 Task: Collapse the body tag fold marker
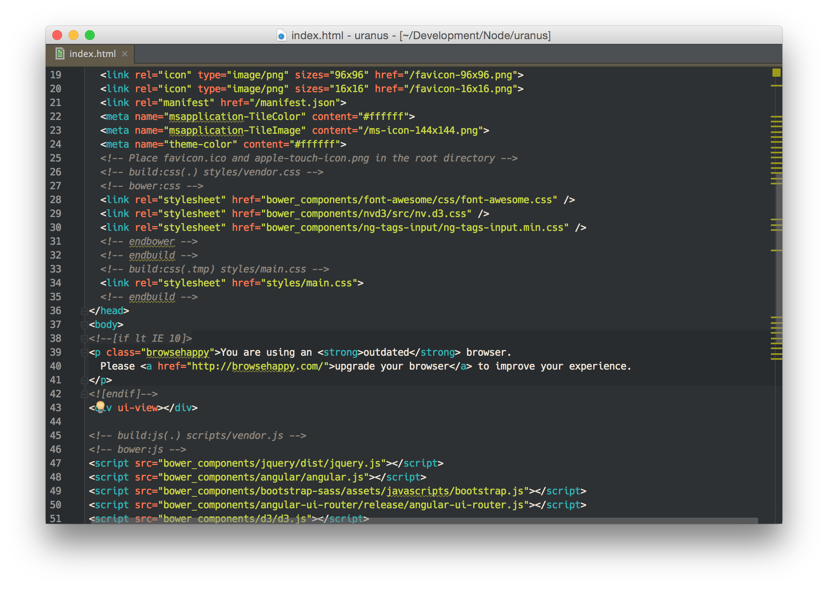point(84,325)
